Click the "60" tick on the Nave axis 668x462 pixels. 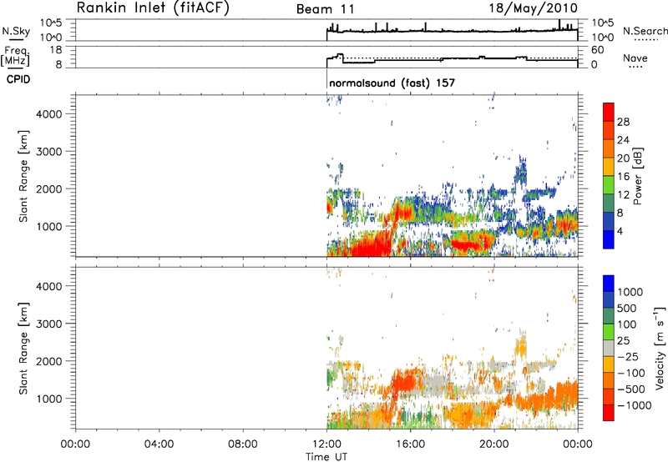coord(597,50)
